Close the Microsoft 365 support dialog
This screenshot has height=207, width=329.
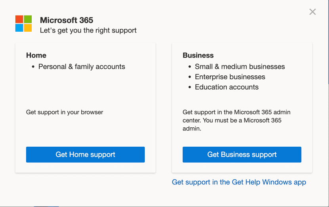tap(312, 12)
